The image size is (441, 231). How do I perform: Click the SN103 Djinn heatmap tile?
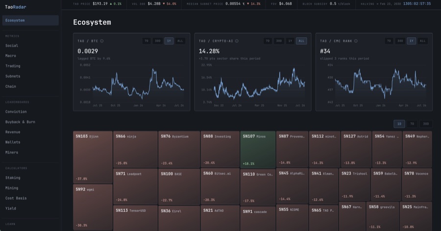click(93, 157)
